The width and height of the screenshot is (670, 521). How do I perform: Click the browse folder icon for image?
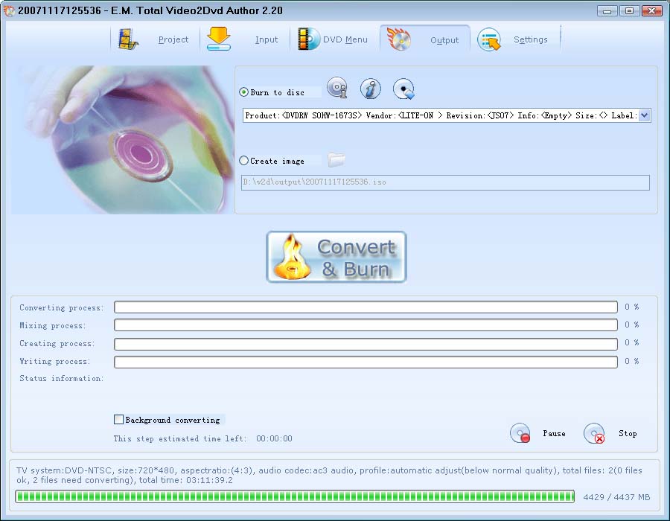point(336,160)
